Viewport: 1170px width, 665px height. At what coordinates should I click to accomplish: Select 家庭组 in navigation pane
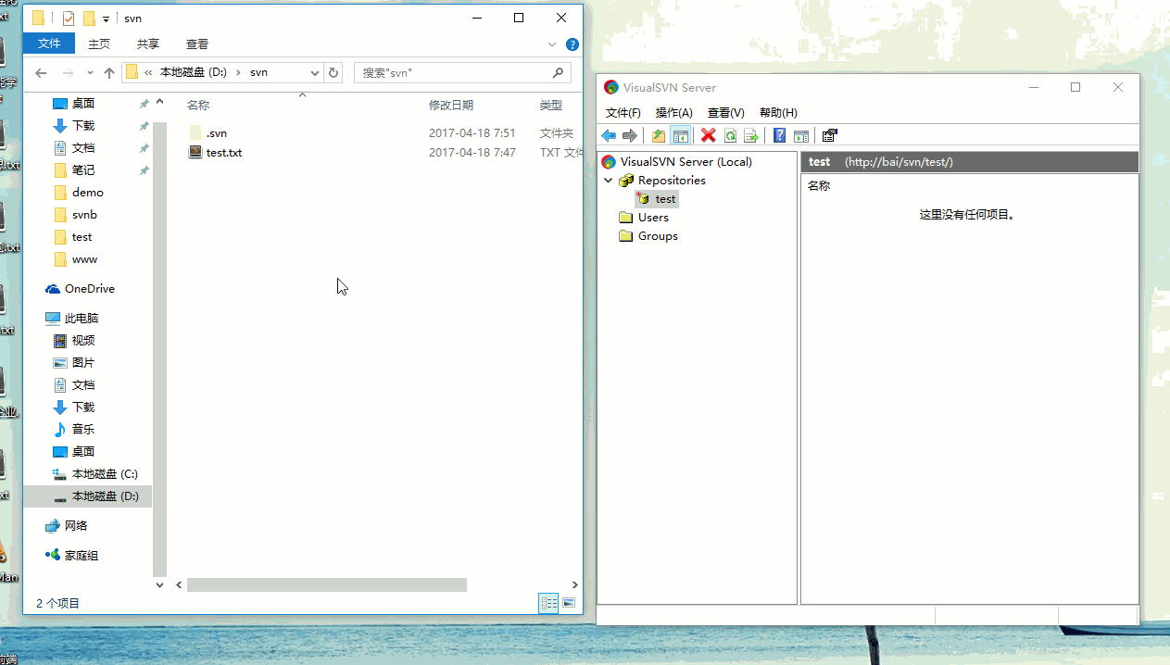[81, 556]
